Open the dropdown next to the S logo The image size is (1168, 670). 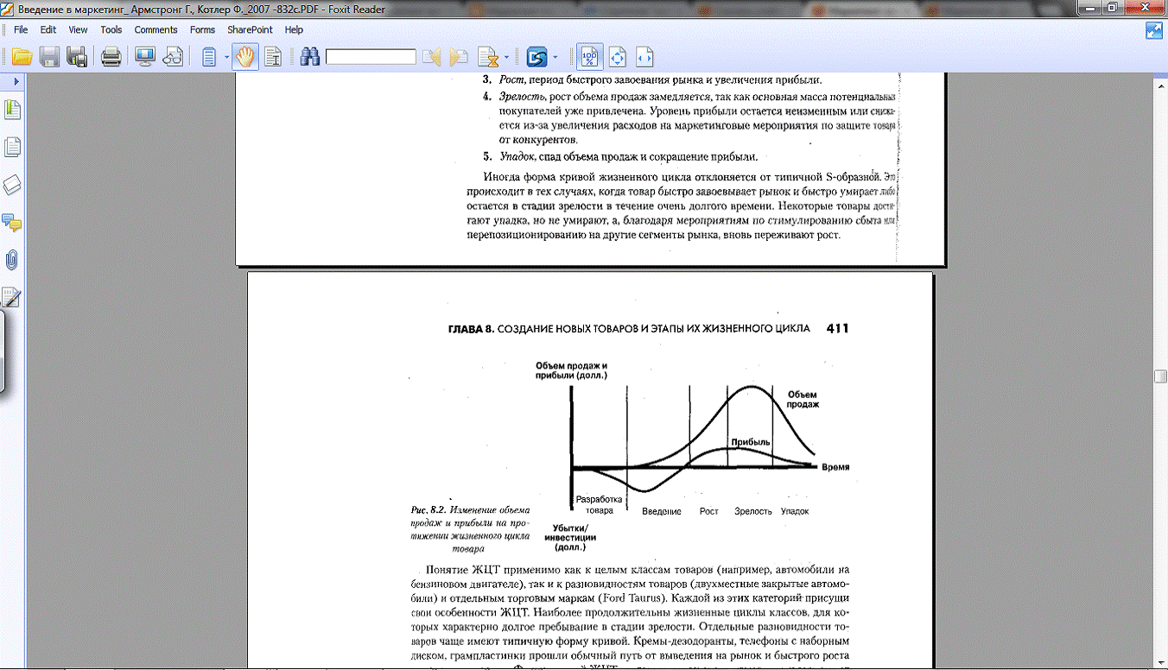[555, 58]
